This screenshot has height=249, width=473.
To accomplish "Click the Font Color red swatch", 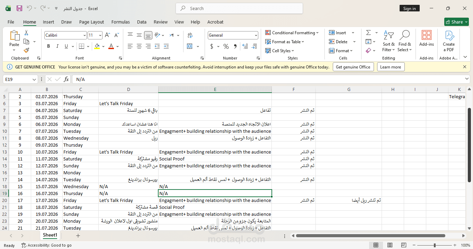I will 111,46.
